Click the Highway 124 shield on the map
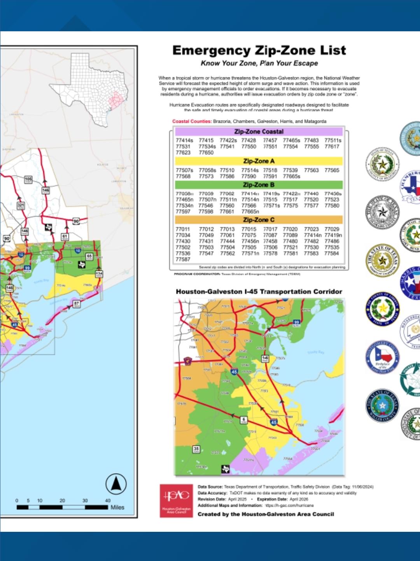The width and height of the screenshot is (420, 561). click(x=99, y=274)
